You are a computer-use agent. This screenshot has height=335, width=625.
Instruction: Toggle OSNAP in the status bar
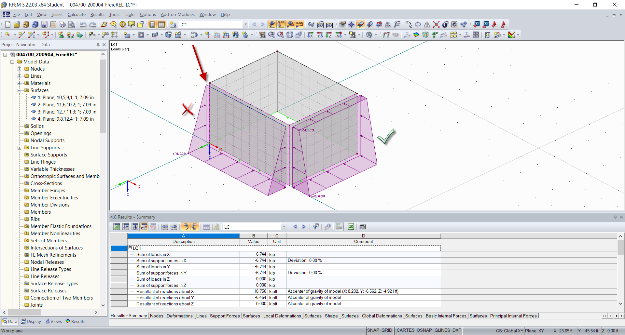pos(424,330)
